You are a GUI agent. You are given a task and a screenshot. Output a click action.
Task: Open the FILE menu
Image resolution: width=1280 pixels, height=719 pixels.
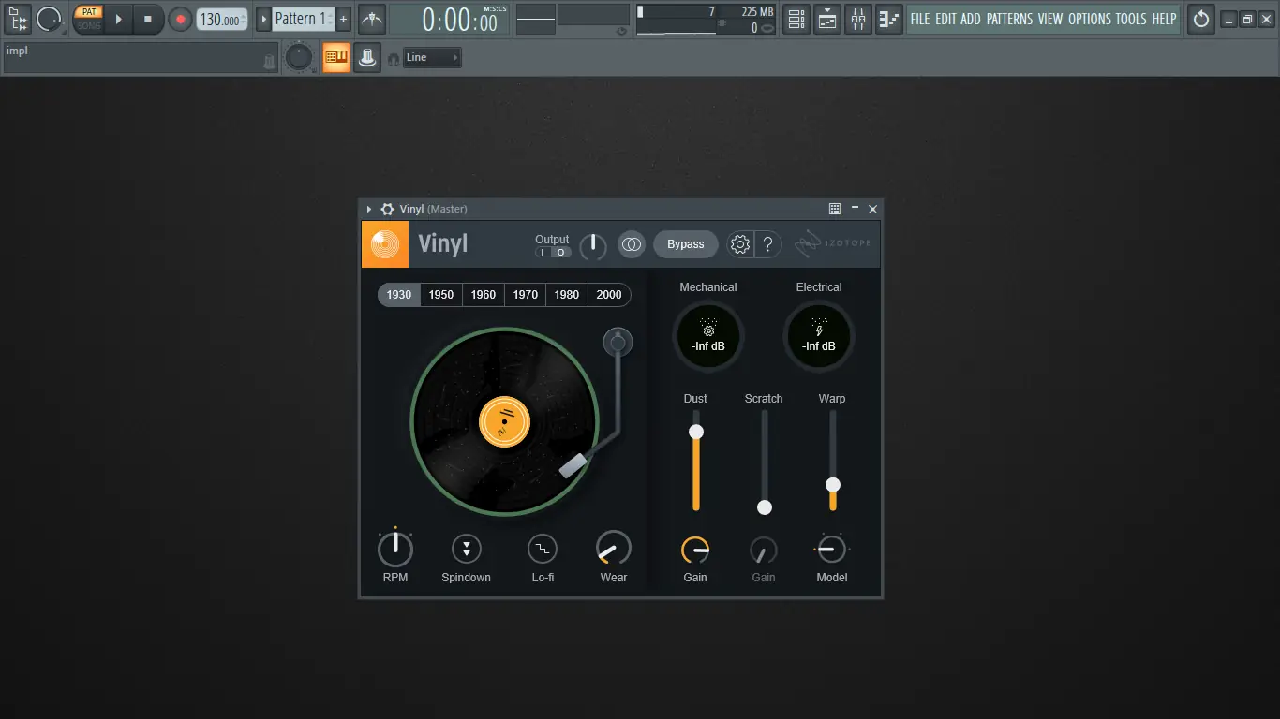920,19
